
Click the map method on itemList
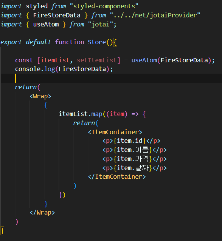coord(97,114)
